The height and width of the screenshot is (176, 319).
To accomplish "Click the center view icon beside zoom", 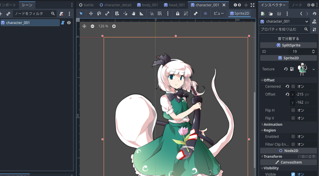I will (x=84, y=26).
